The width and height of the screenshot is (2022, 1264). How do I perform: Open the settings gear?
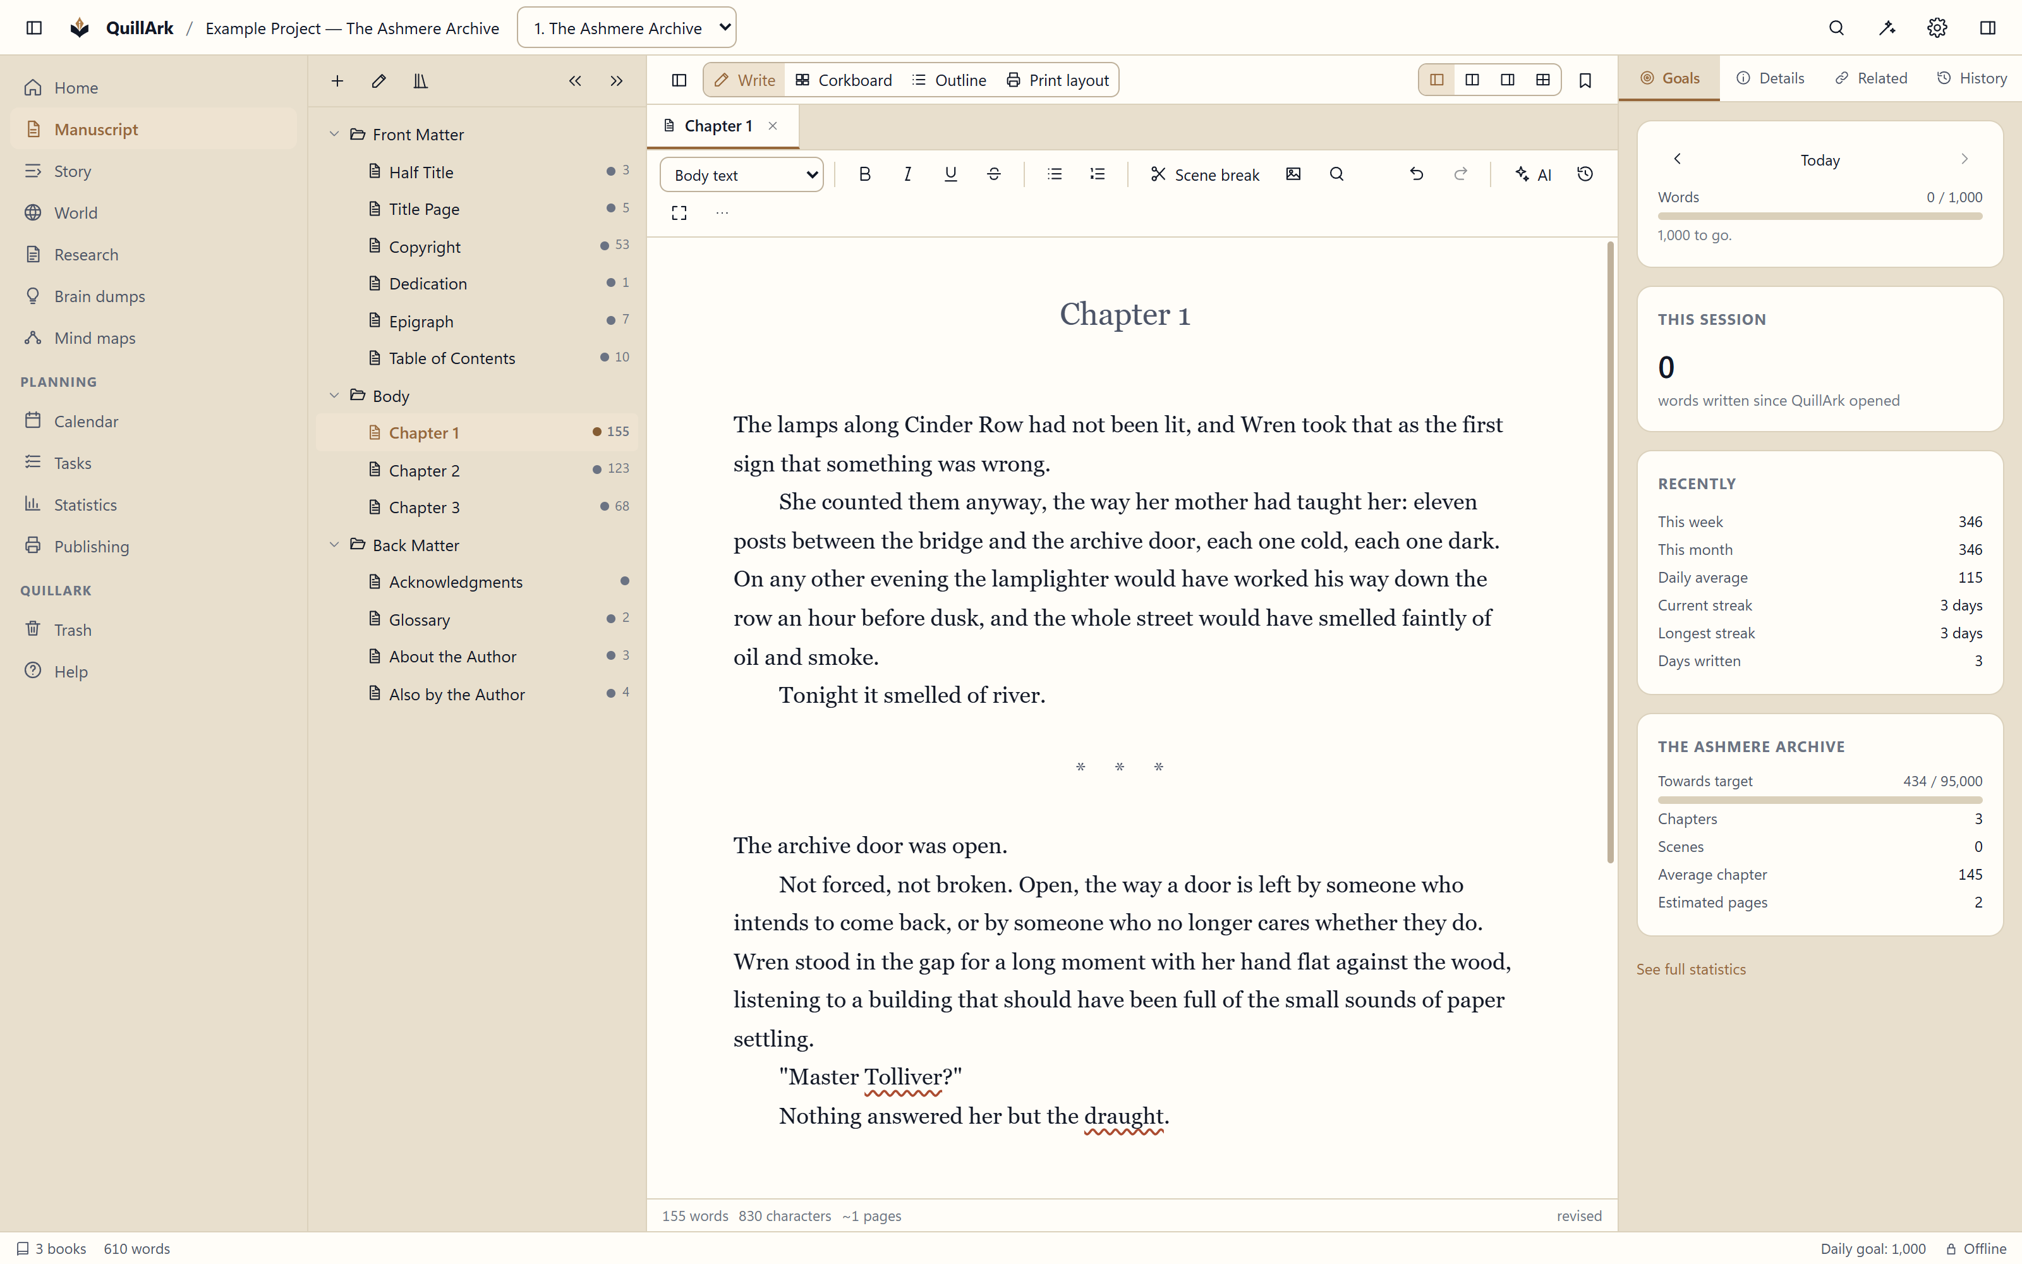(x=1937, y=28)
